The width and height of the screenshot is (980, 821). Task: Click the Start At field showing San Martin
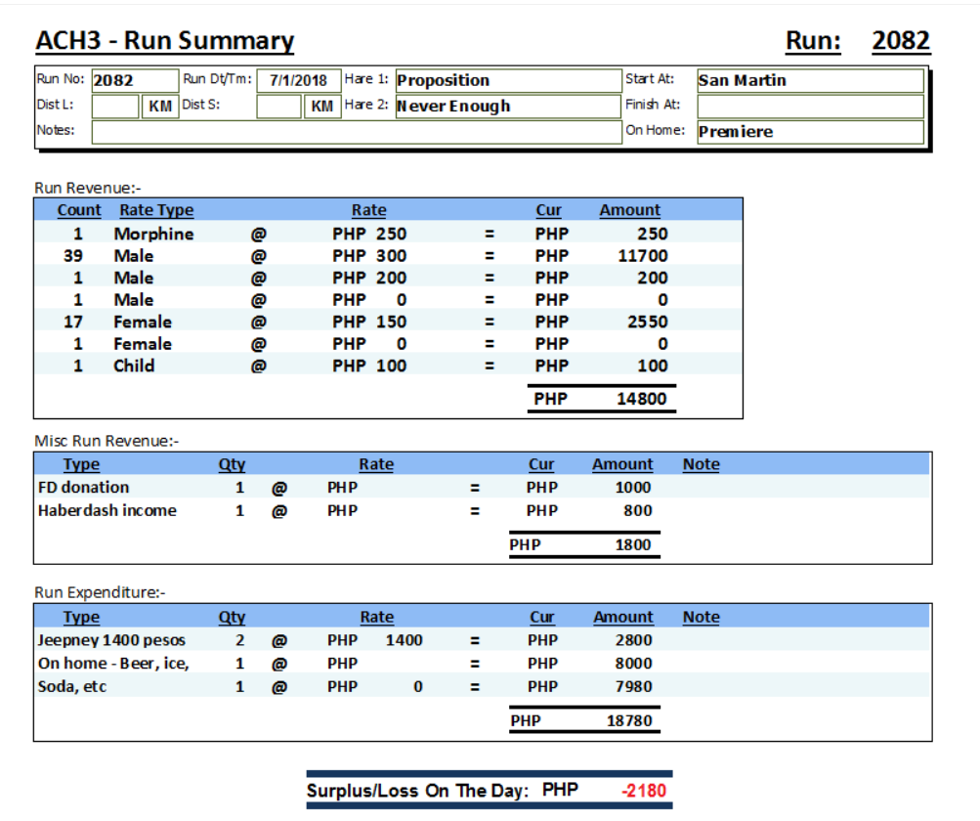(x=810, y=80)
